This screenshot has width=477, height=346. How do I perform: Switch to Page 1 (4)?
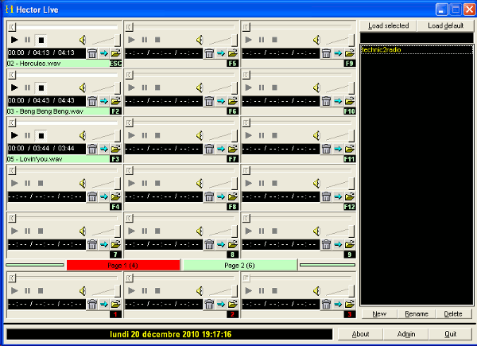pyautogui.click(x=123, y=265)
